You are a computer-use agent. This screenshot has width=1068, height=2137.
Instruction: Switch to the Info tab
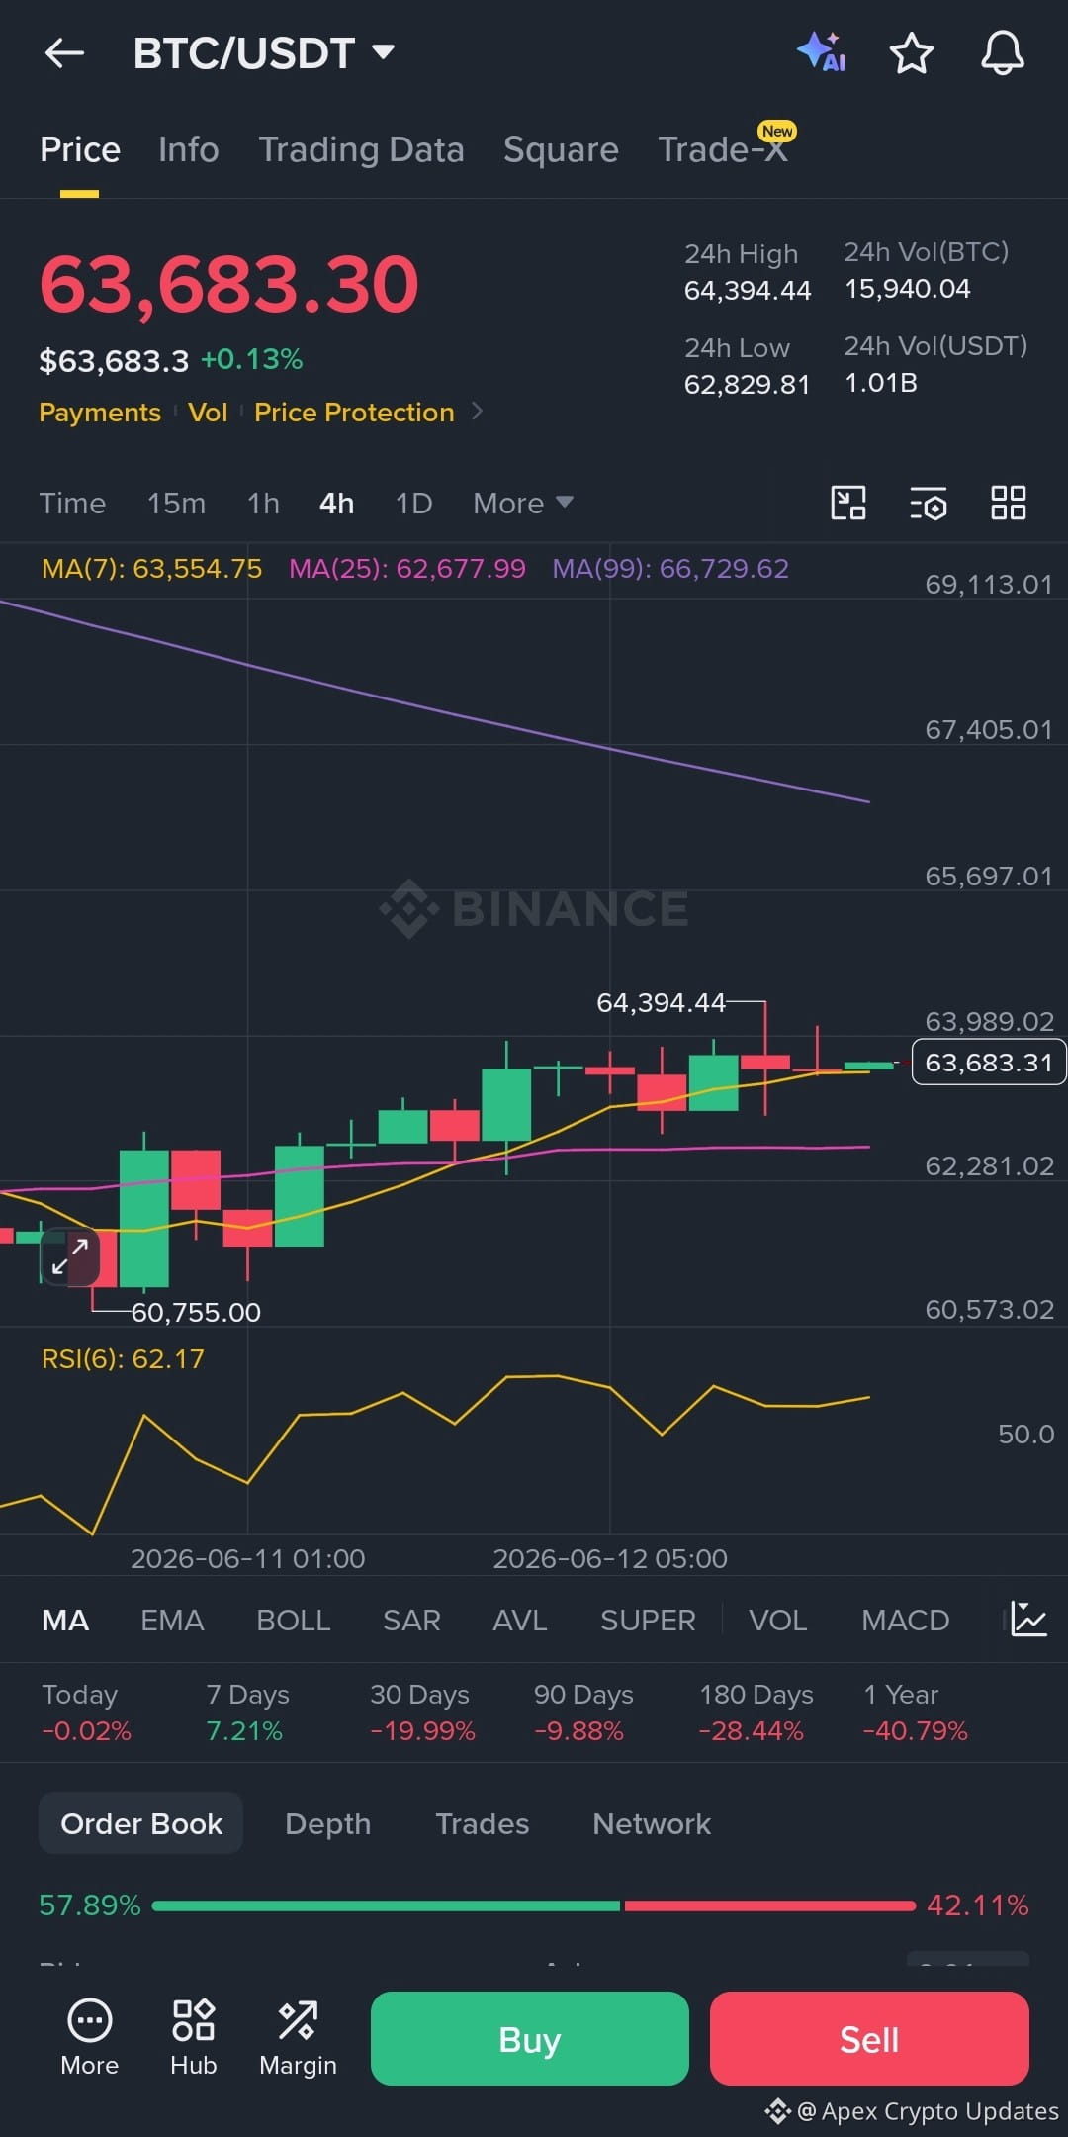tap(188, 149)
